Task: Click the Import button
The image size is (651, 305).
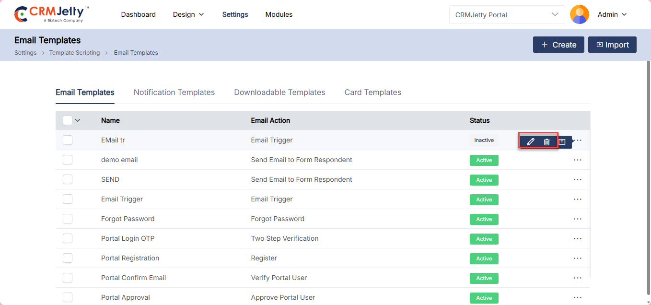Action: coord(612,45)
